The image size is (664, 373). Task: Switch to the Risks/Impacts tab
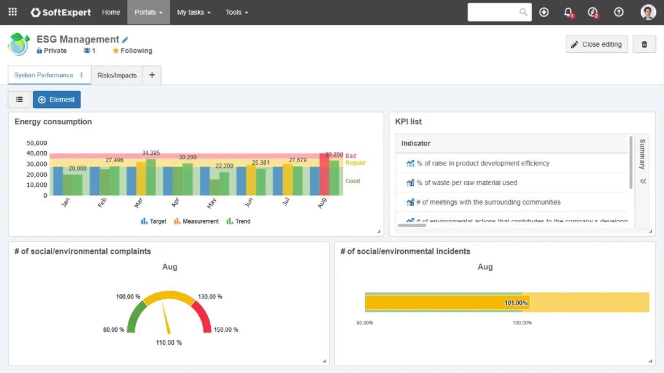tap(117, 76)
